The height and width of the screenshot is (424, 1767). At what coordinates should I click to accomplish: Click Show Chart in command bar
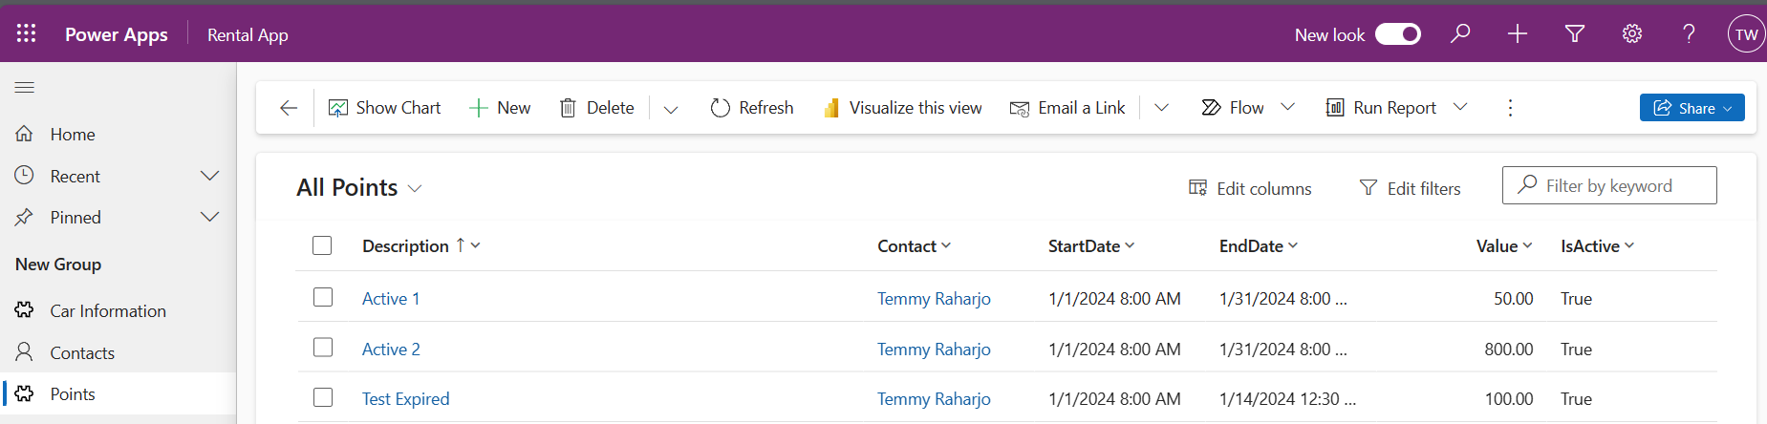(384, 108)
